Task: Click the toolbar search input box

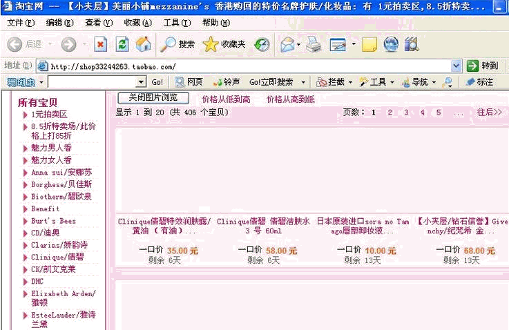Action: click(x=92, y=81)
